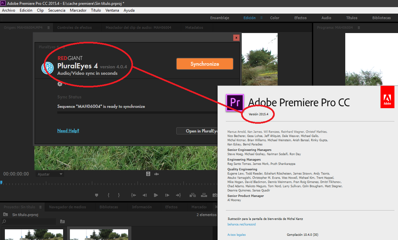
Task: Open the Edición menu
Action: click(26, 10)
